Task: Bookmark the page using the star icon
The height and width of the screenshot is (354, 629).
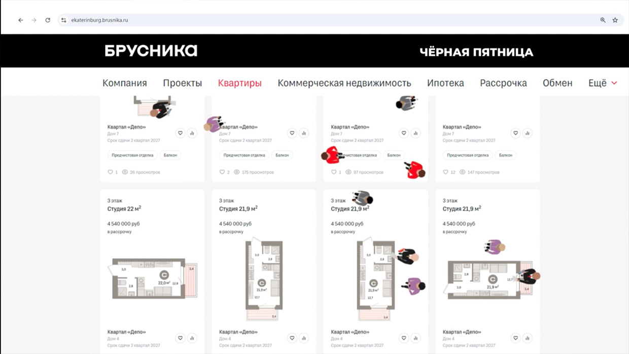Action: 615,20
